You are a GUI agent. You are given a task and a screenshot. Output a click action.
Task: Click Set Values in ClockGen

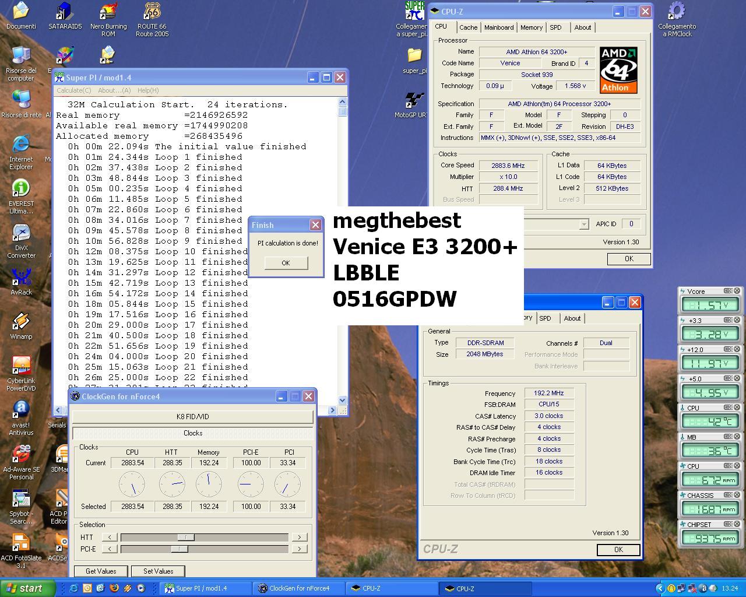[x=158, y=571]
